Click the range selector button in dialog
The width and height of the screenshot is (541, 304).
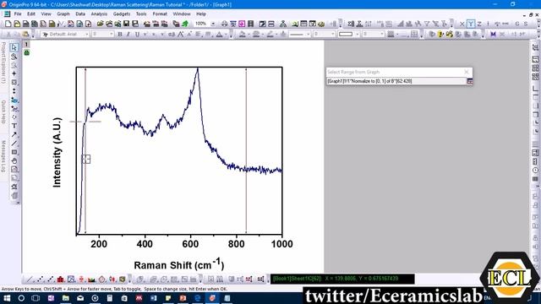[470, 81]
